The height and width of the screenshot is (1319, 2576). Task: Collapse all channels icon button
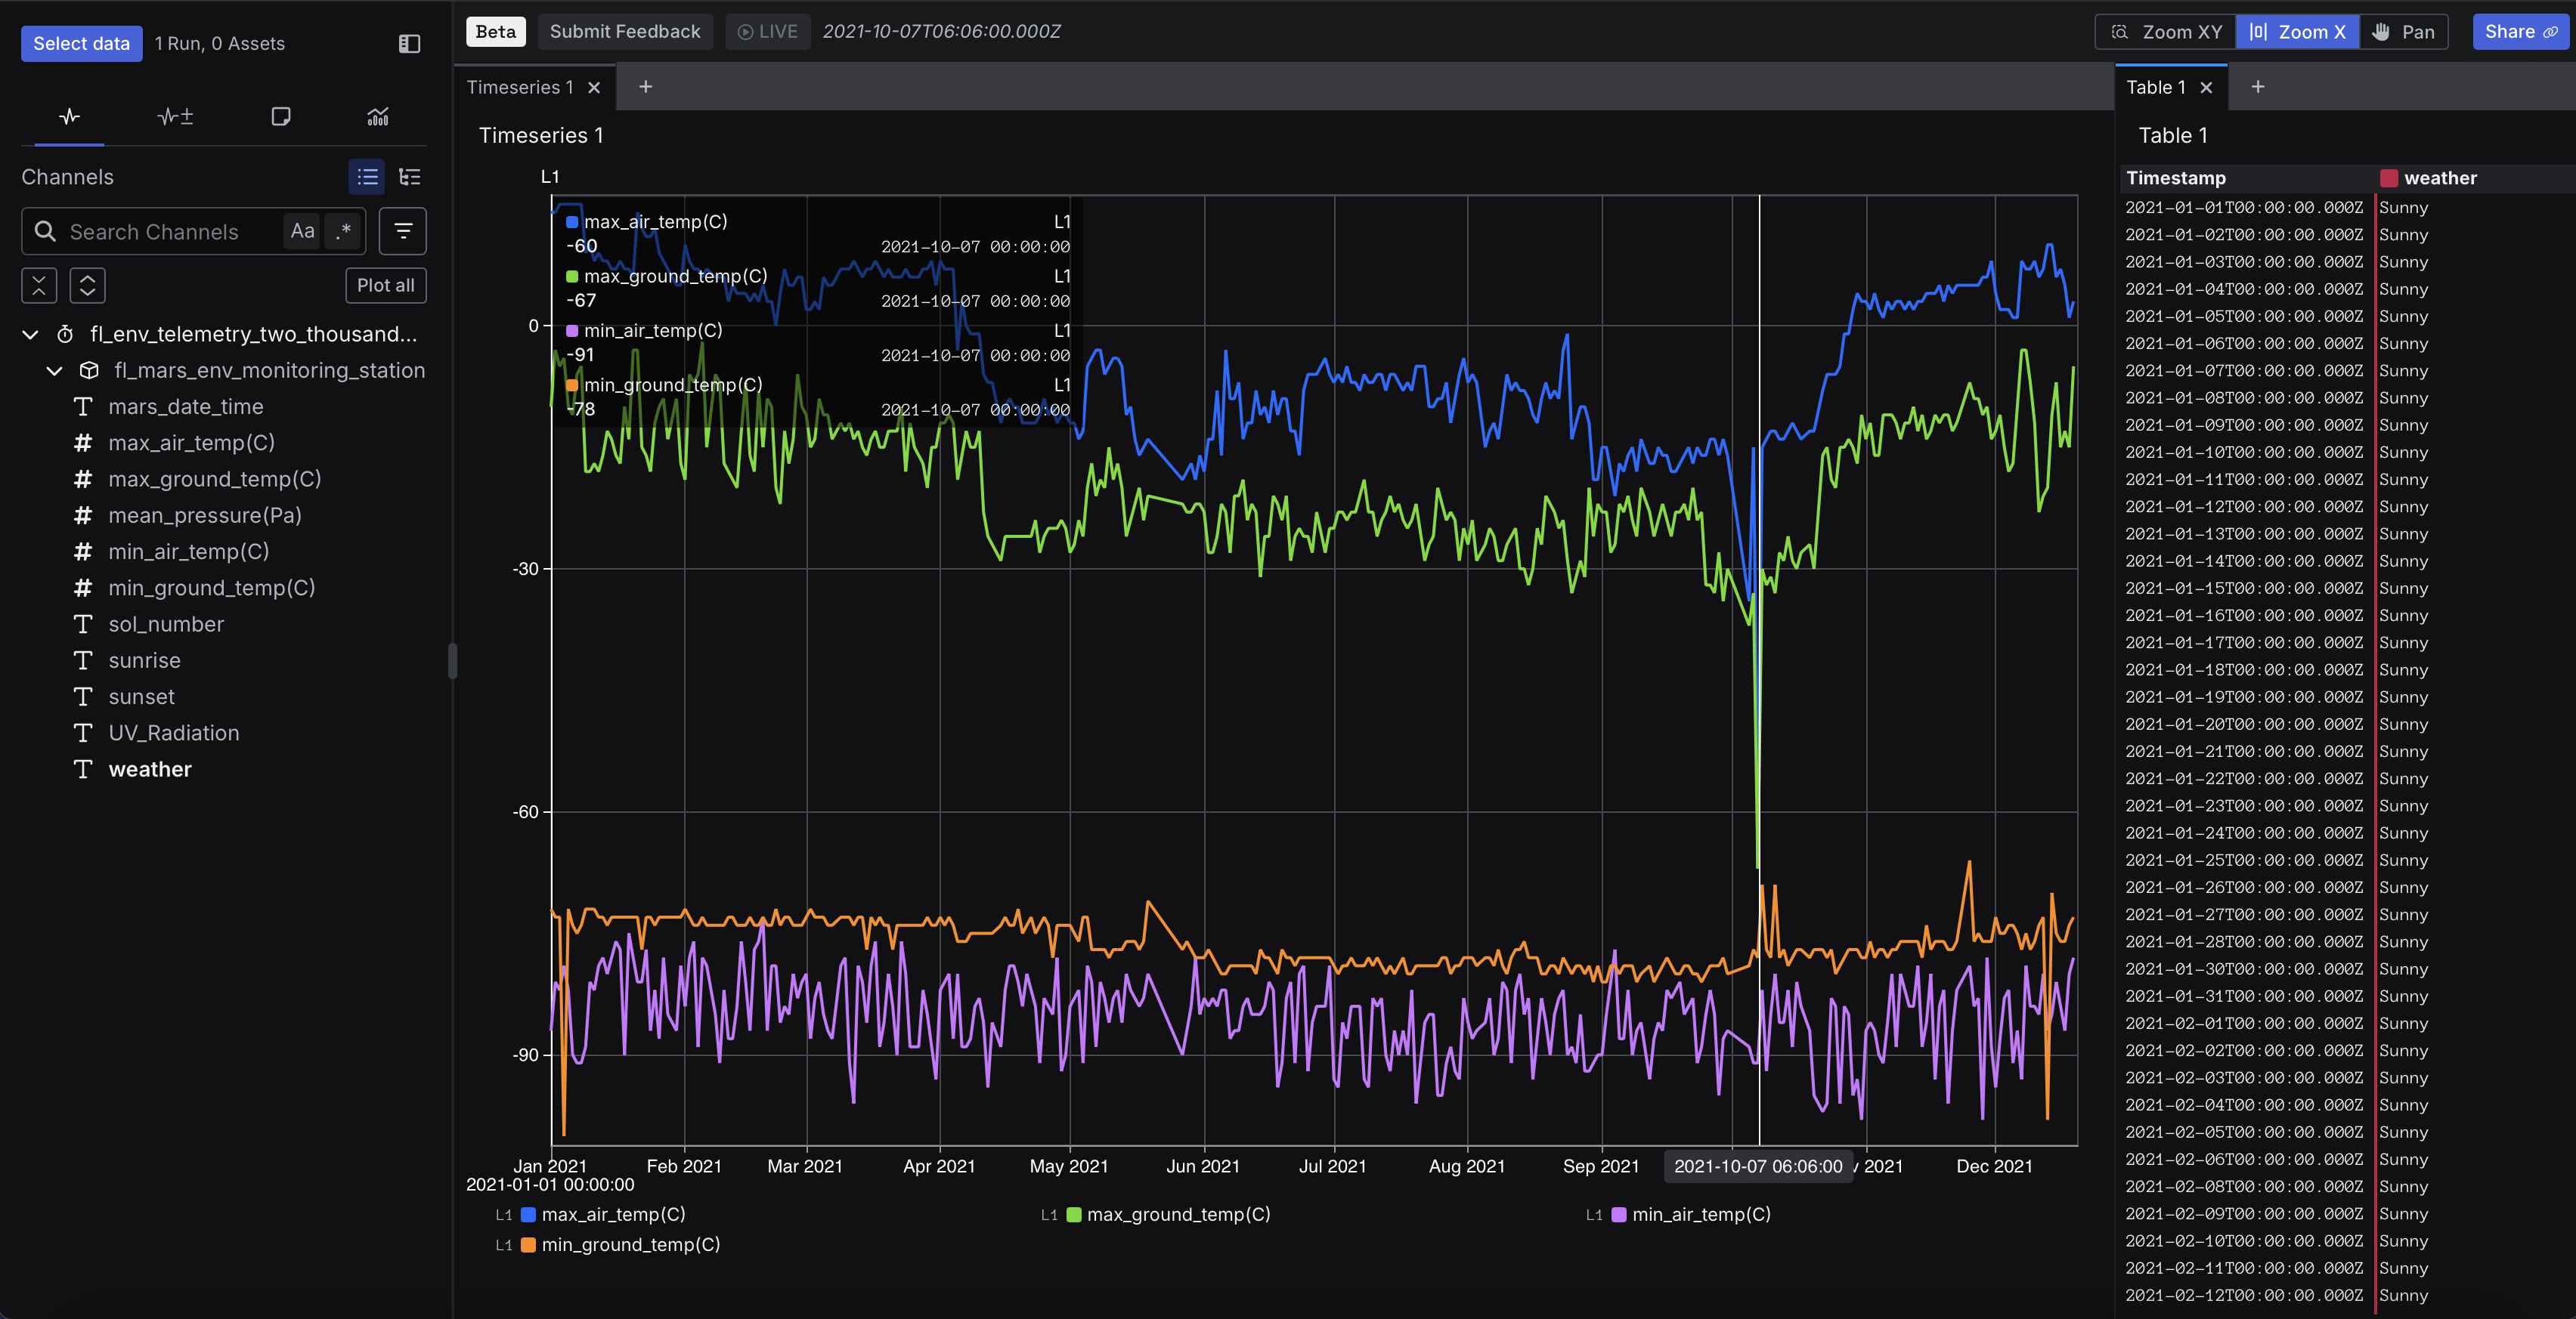click(x=39, y=285)
